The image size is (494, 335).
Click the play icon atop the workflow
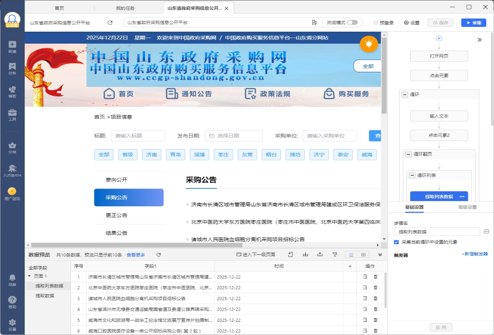(439, 38)
